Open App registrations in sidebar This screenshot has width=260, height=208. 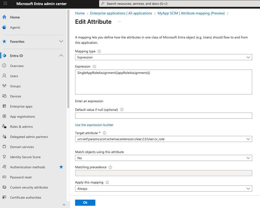click(x=23, y=116)
